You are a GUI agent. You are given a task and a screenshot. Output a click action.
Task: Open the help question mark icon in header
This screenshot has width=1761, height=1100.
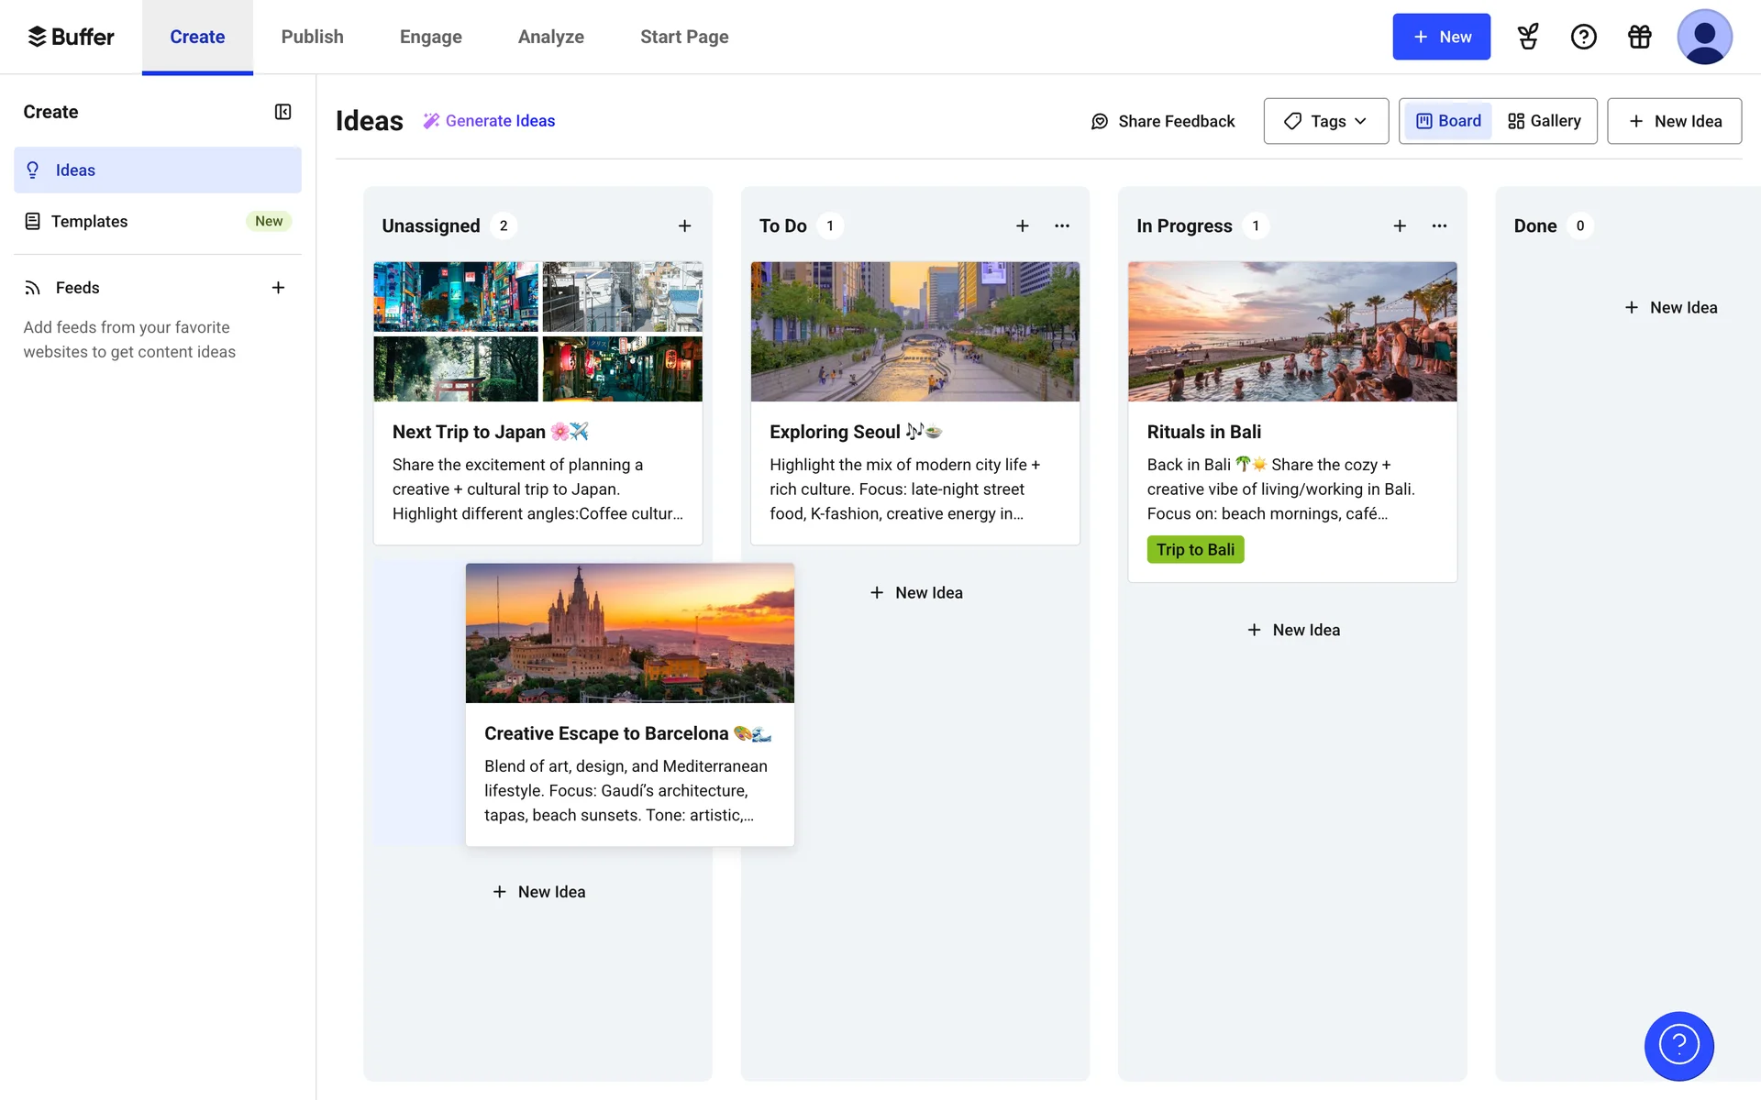pyautogui.click(x=1583, y=37)
